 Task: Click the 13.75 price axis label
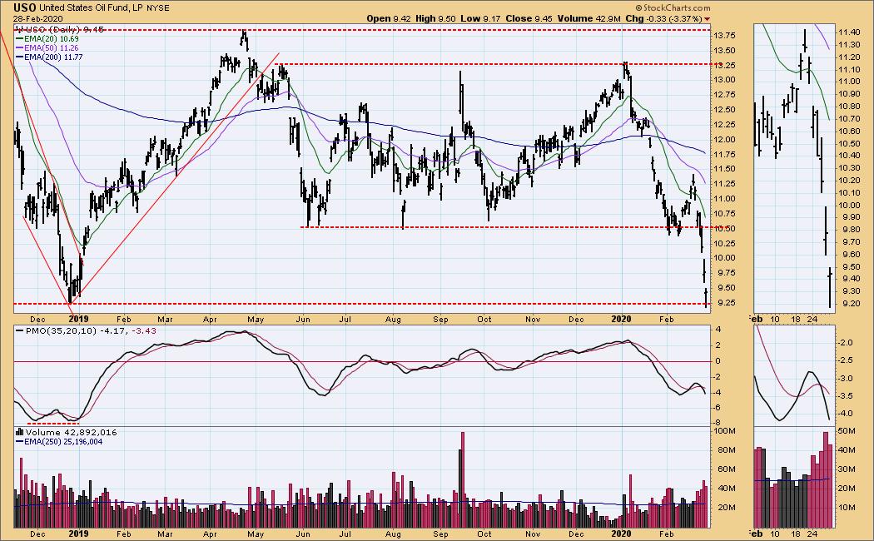click(x=725, y=35)
